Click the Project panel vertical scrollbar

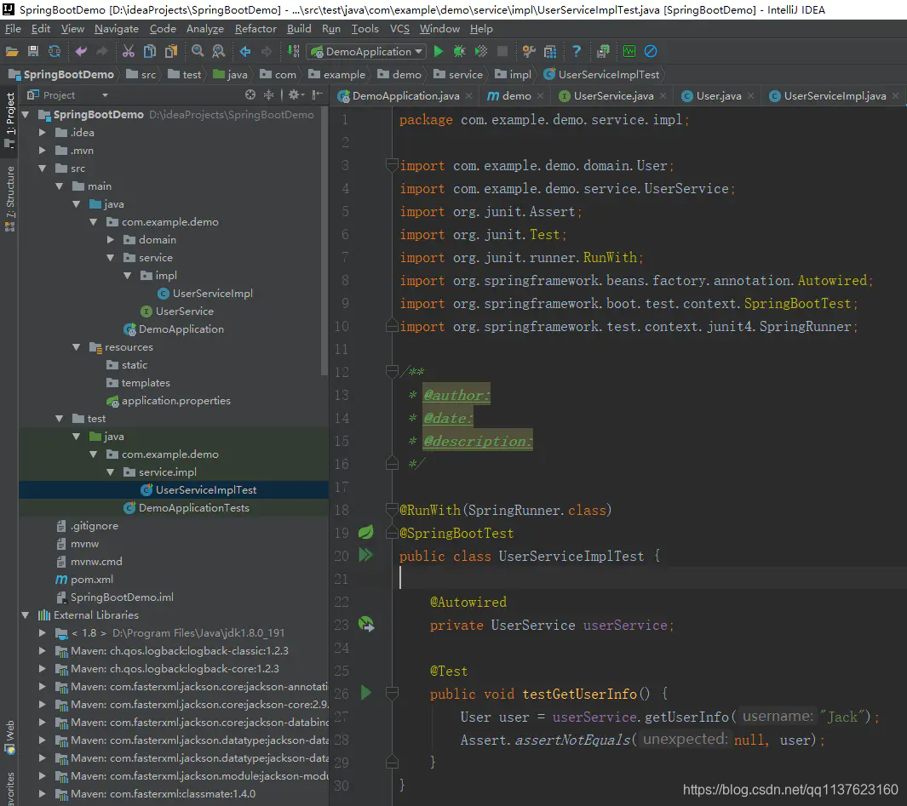[x=325, y=240]
